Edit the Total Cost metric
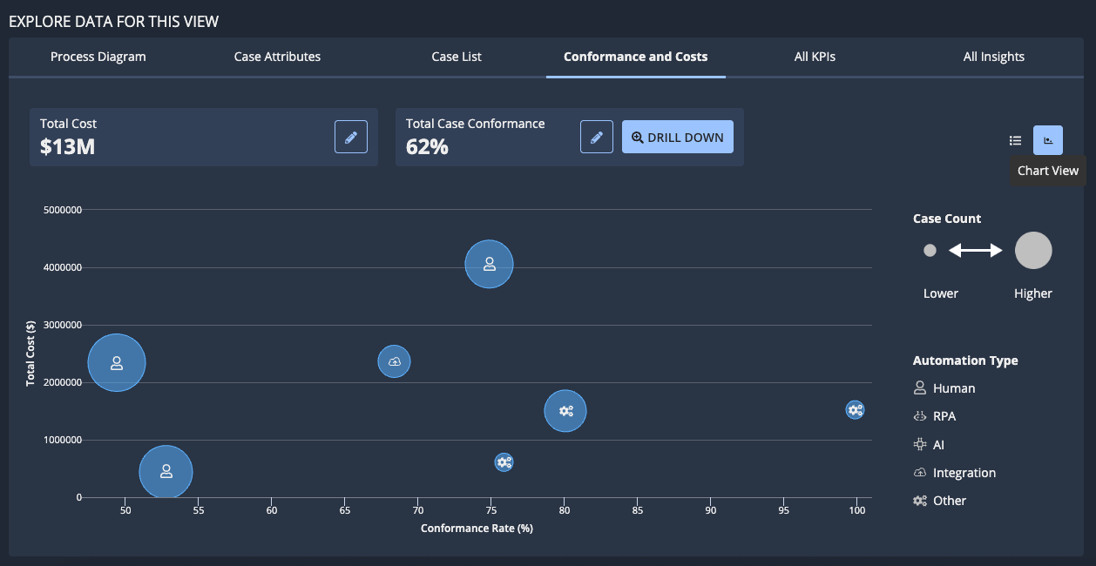This screenshot has height=566, width=1096. [x=351, y=137]
